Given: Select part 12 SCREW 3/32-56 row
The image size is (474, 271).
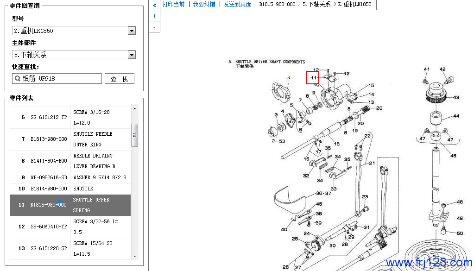Looking at the screenshot, I should coord(70,227).
